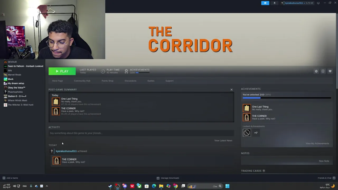
Task: Open Xbox app from taskbar
Action: pos(139,186)
